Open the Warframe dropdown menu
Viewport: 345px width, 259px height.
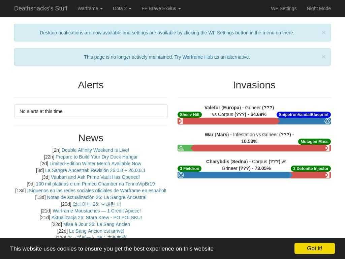(x=90, y=8)
